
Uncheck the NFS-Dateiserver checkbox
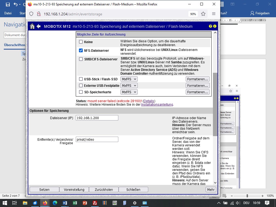[x=81, y=50]
